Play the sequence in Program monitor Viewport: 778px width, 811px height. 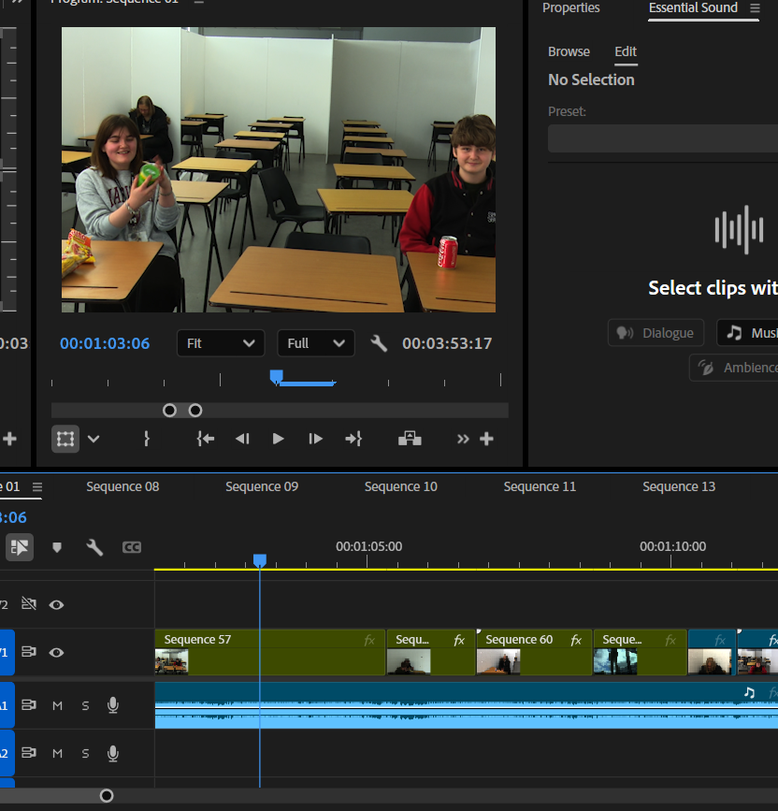[278, 439]
